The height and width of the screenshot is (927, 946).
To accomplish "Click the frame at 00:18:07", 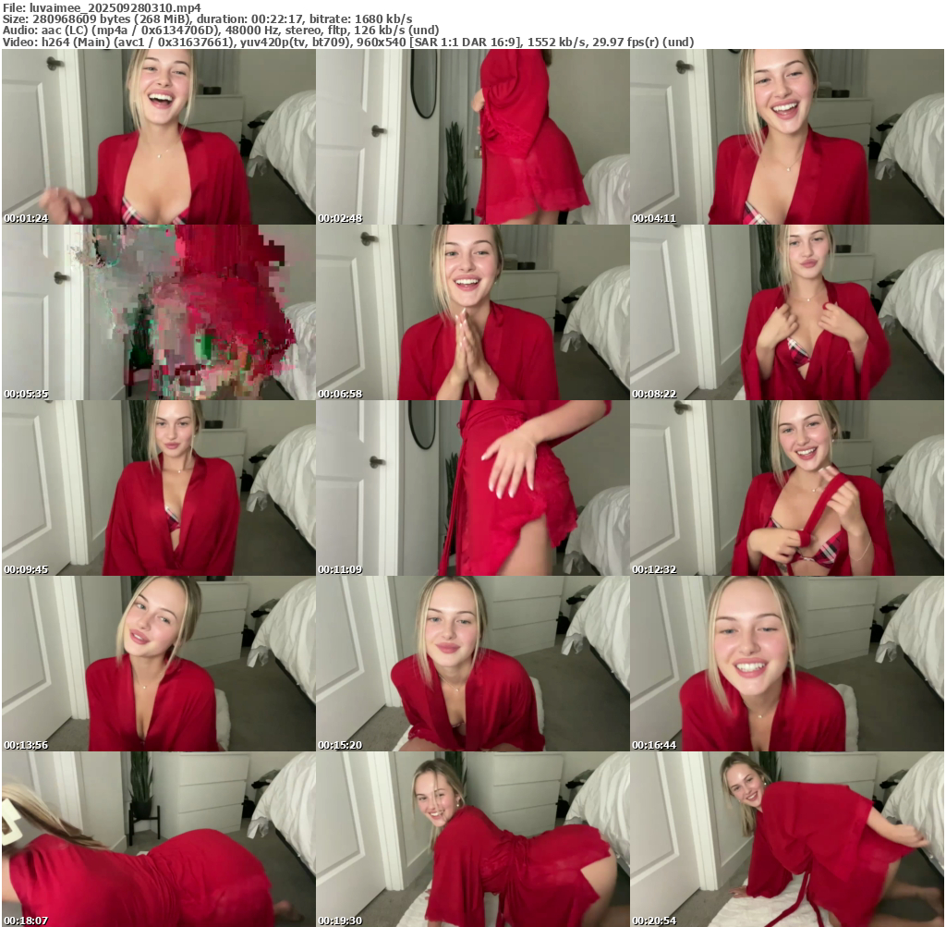I will click(x=158, y=839).
